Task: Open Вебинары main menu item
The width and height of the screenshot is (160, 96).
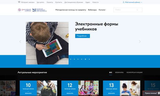Action: click(x=92, y=10)
